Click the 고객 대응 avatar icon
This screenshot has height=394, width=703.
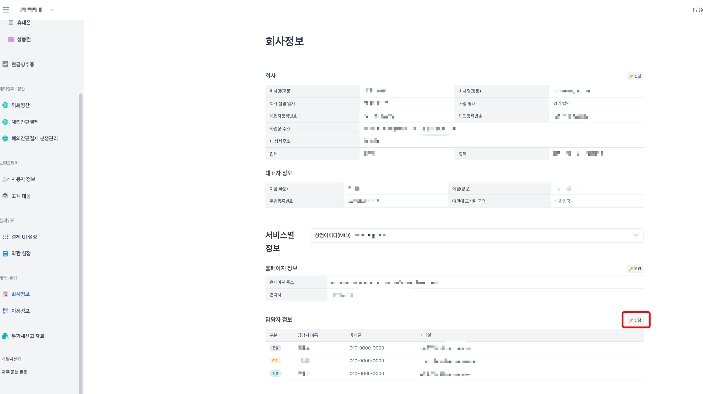click(5, 196)
